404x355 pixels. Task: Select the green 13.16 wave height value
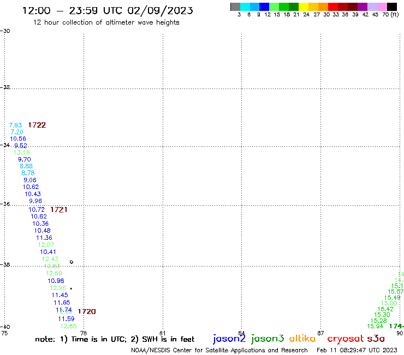22,152
